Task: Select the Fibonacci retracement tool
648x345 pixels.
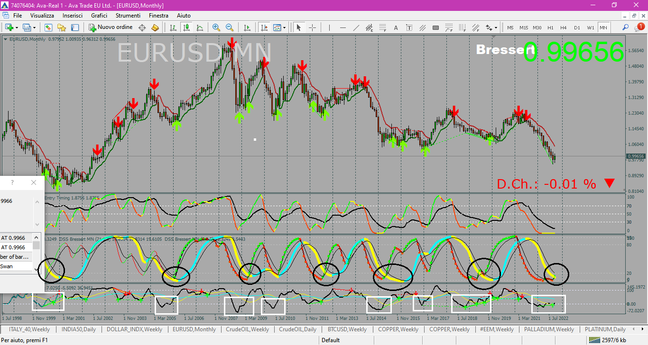Action: [382, 27]
